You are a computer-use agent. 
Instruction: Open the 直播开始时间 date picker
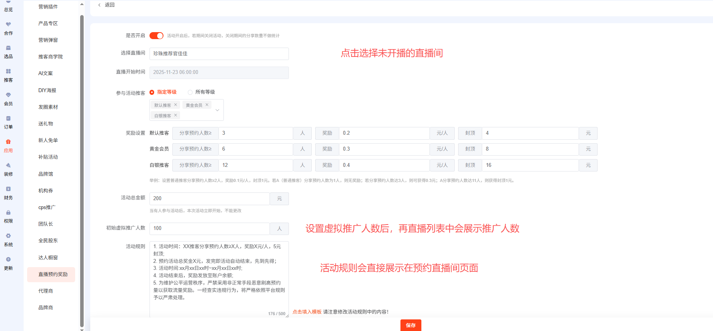pos(219,72)
